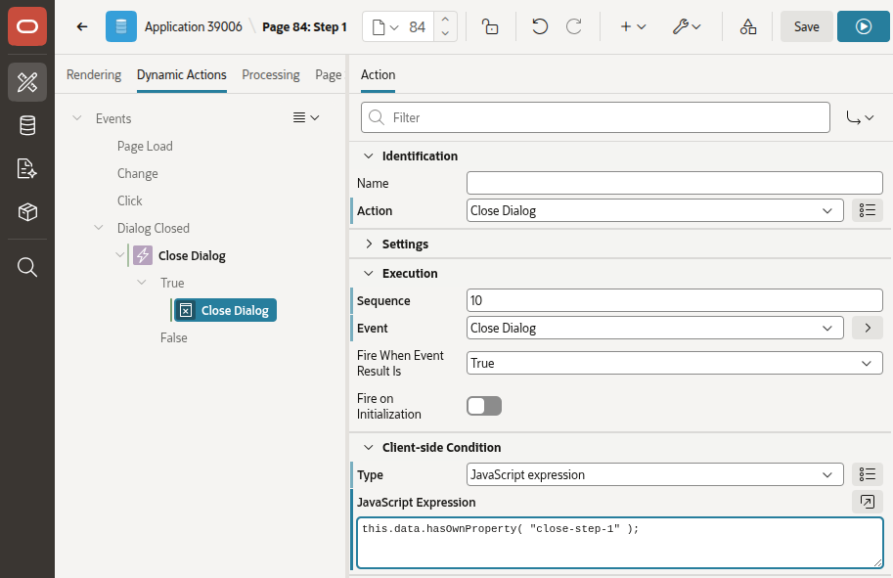Screen dimensions: 893x578
Task: Open the partially visible Page tab
Action: 329,74
